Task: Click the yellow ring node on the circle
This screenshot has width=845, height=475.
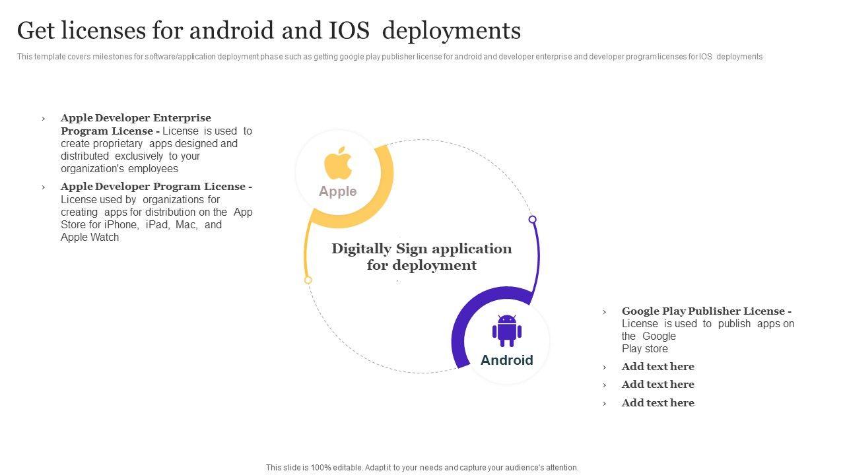Action: 308,280
